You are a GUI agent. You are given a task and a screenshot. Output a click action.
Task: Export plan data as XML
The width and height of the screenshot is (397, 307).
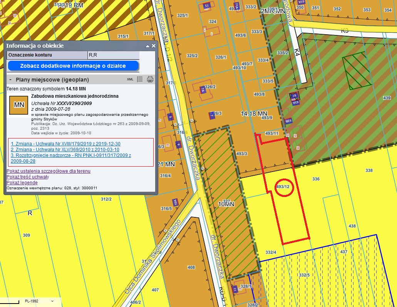(x=130, y=79)
